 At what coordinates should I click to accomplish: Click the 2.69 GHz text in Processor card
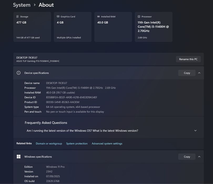tap(142, 38)
